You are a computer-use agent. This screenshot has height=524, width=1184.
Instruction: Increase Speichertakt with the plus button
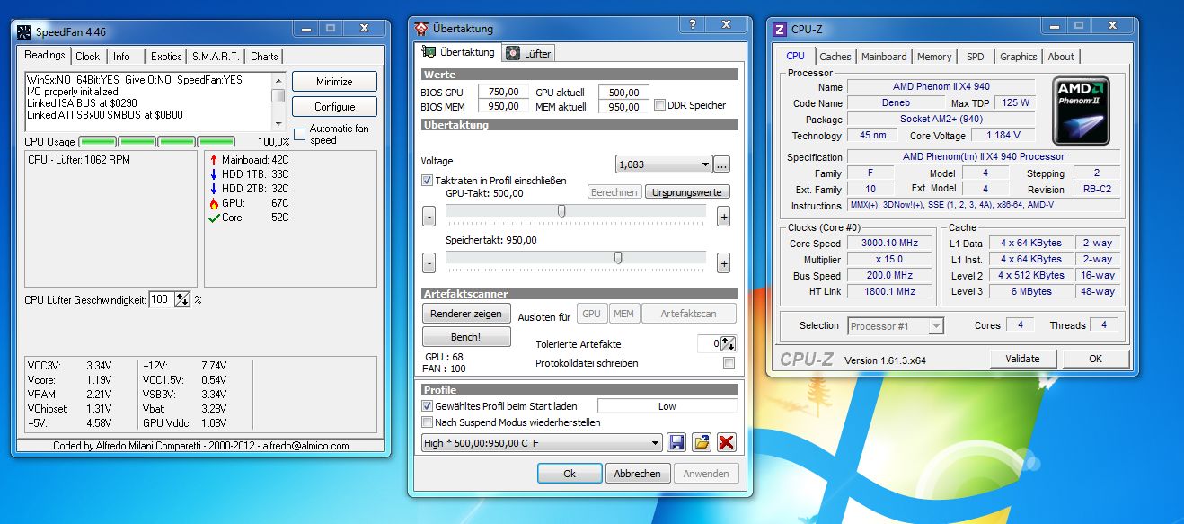723,263
